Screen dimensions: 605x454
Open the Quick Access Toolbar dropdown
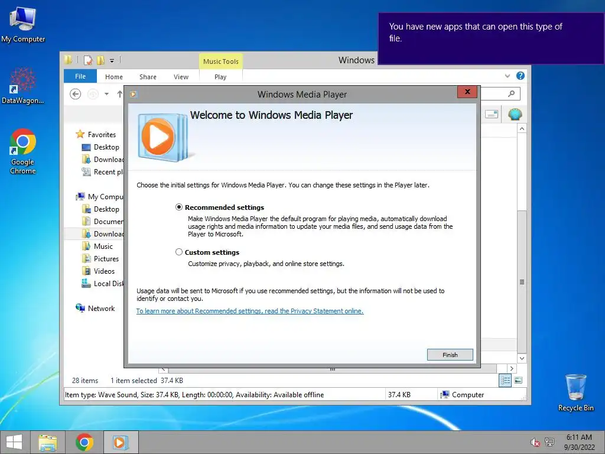click(112, 61)
